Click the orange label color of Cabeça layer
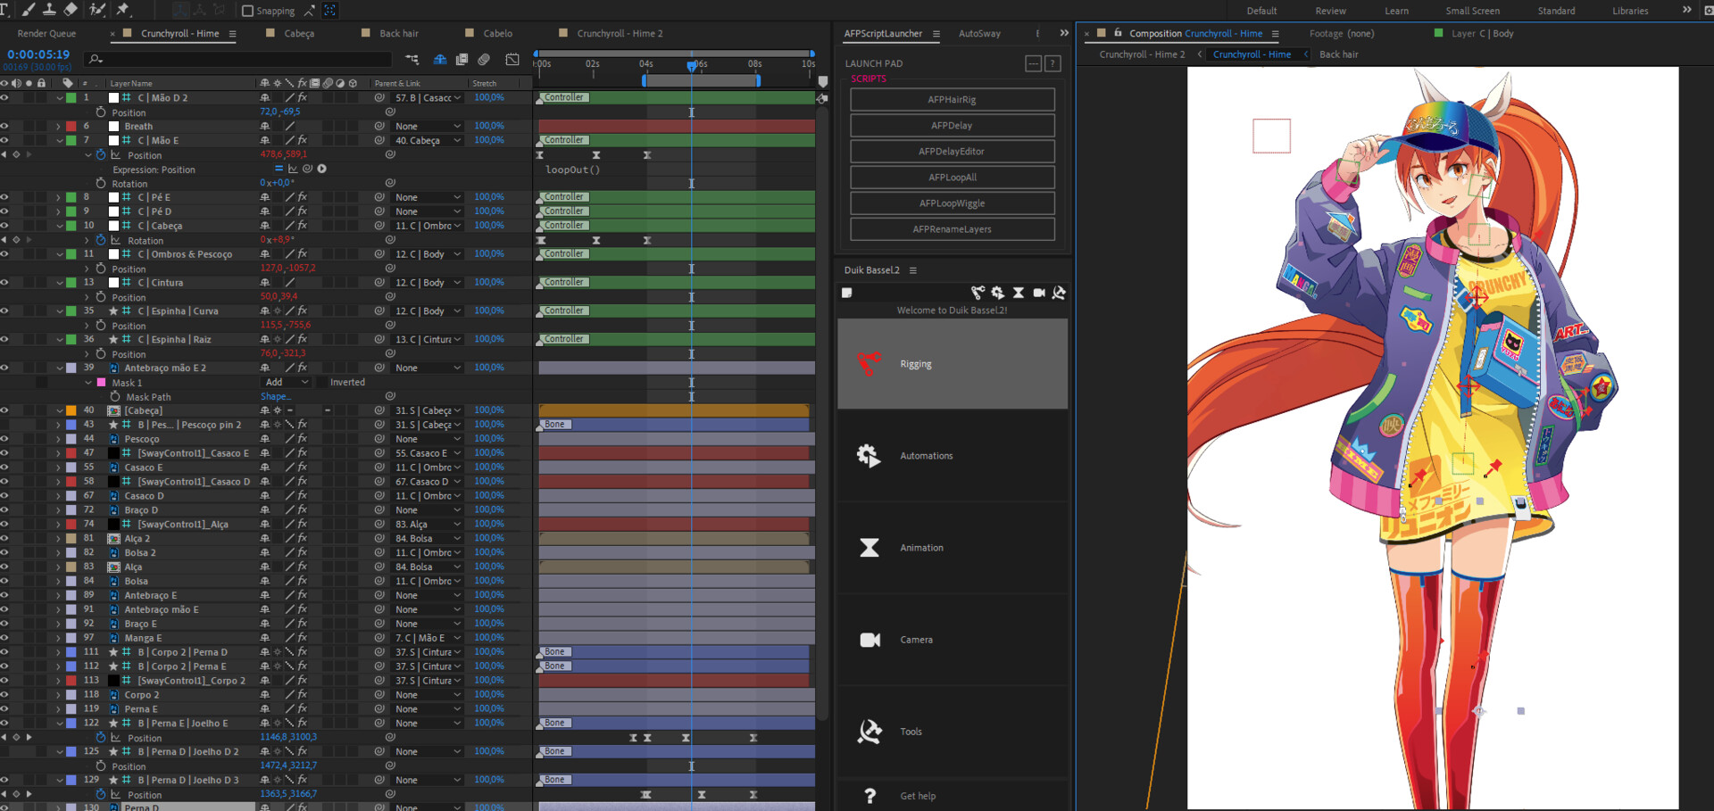The height and width of the screenshot is (811, 1714). 71,410
